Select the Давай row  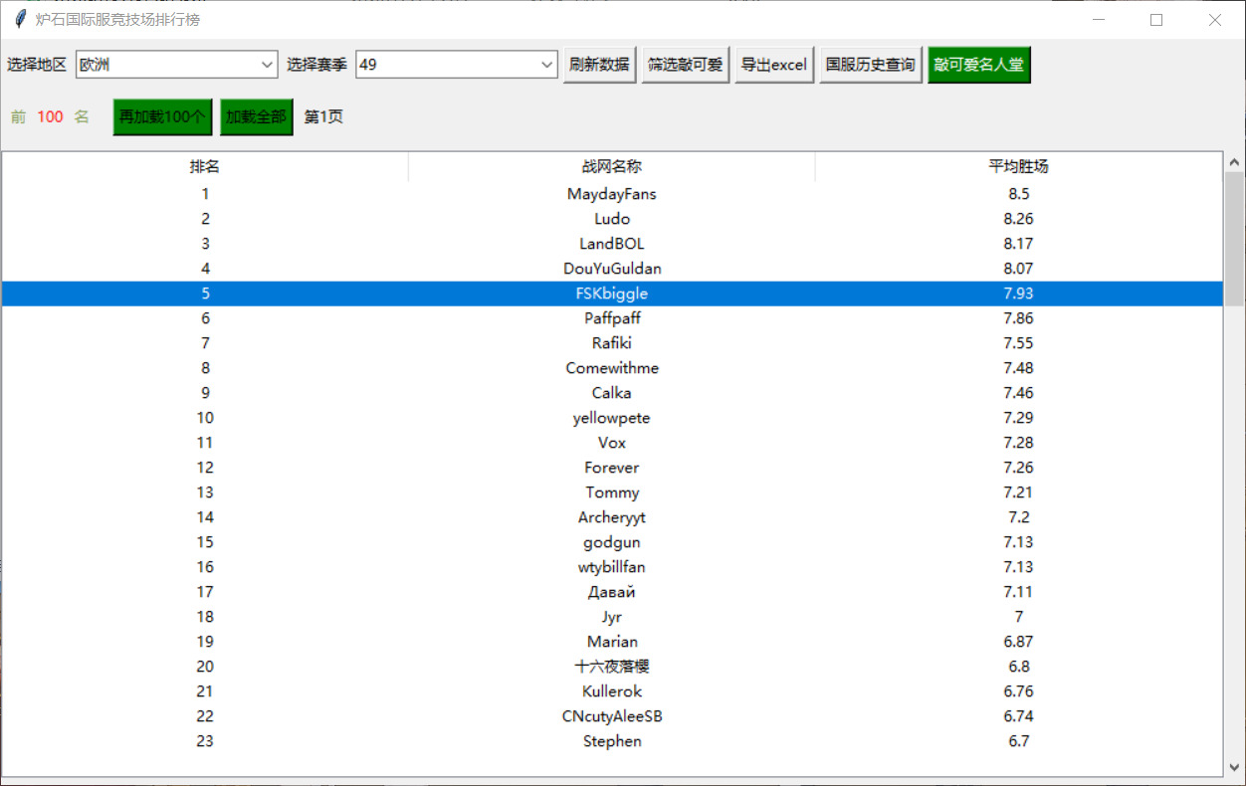click(612, 592)
